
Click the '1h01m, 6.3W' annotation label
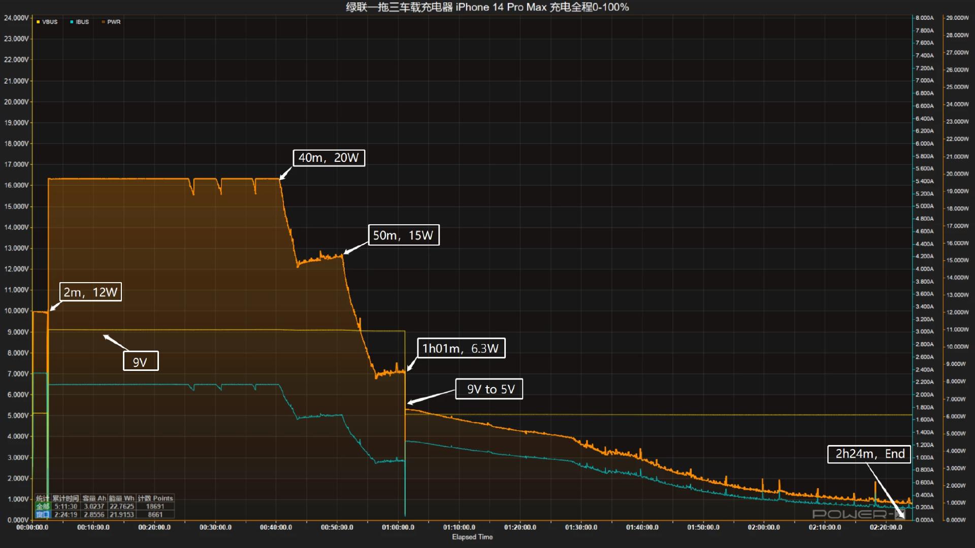click(461, 348)
